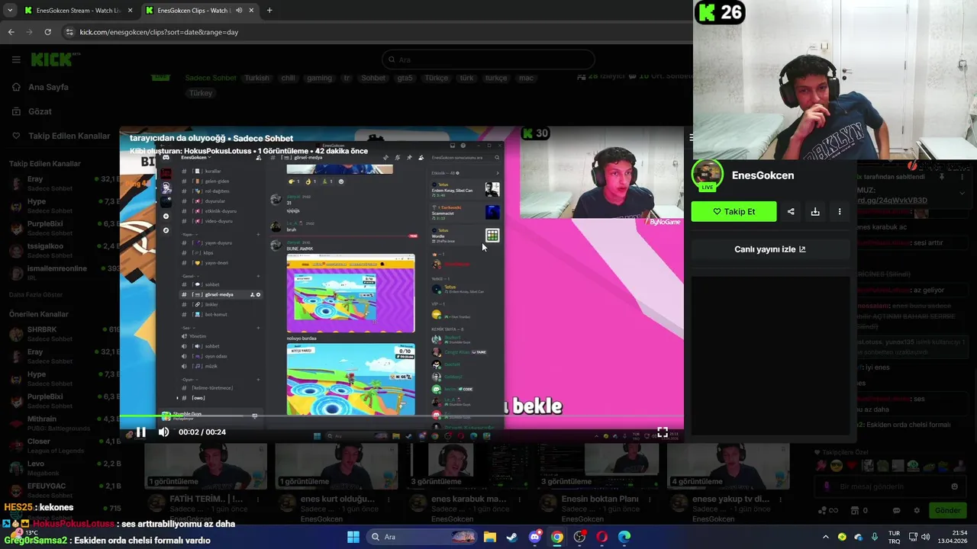Image resolution: width=977 pixels, height=549 pixels.
Task: Open Steam from taskbar
Action: [512, 537]
